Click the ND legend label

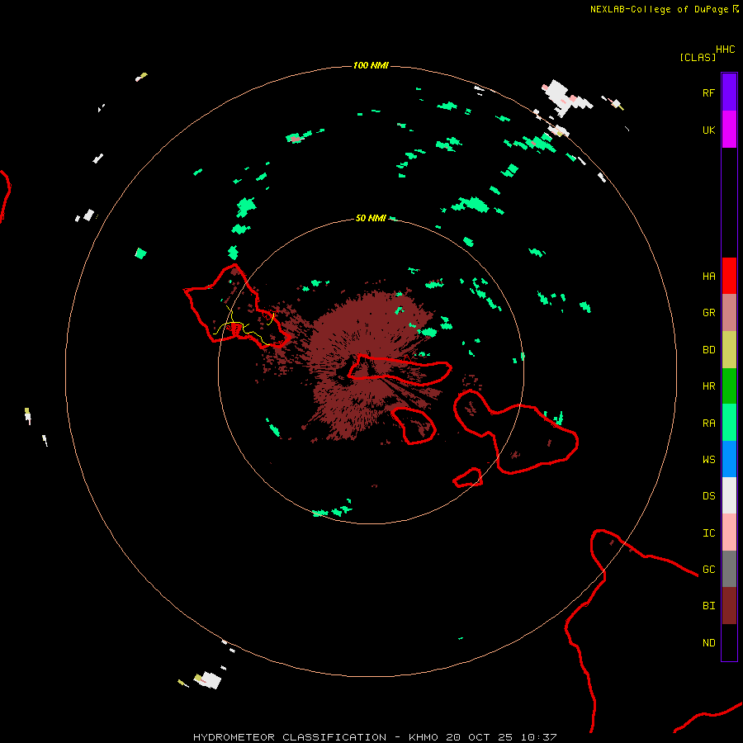708,643
